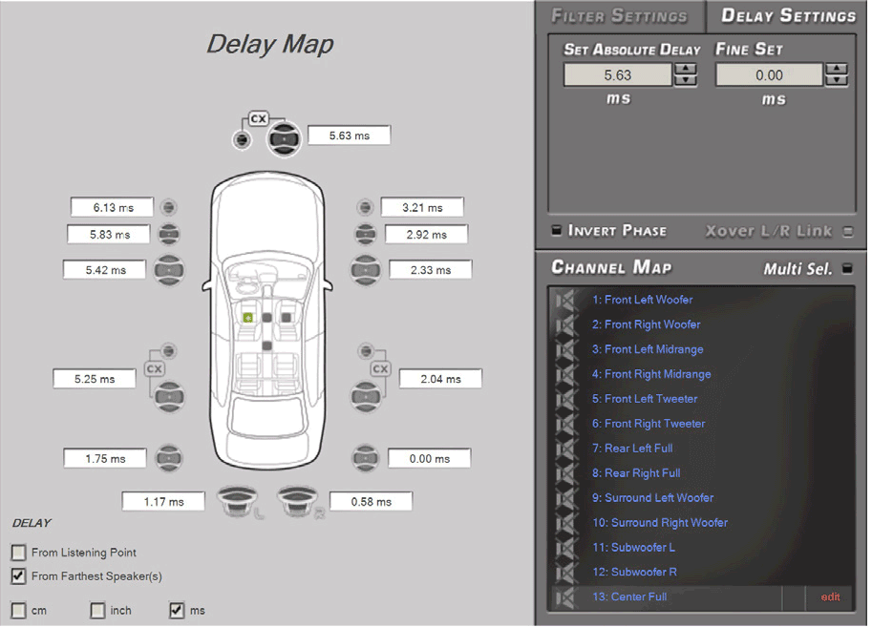Select channel 11: Subwoofer L
Image resolution: width=872 pixels, height=627 pixels.
(633, 548)
